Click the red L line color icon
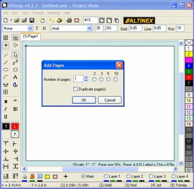 click(x=15, y=127)
